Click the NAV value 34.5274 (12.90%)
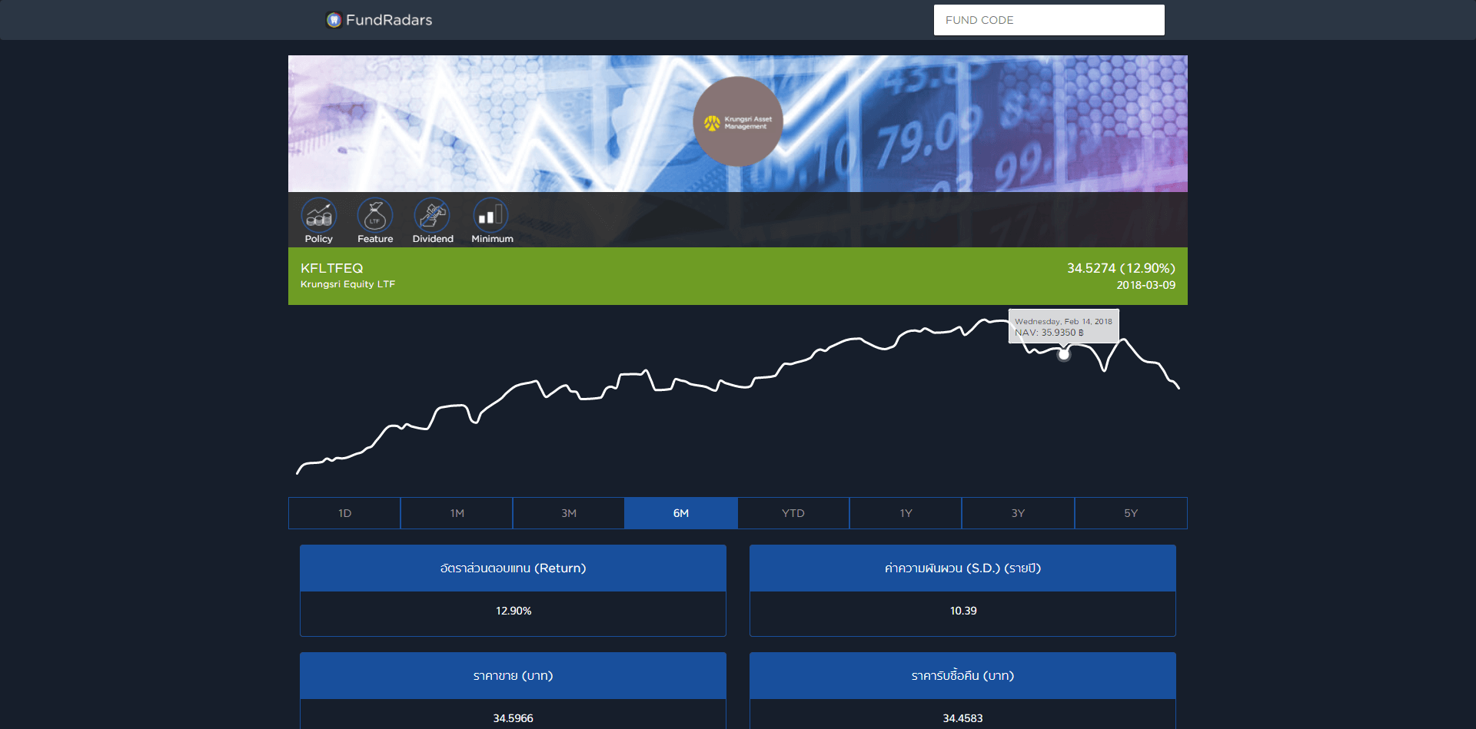Viewport: 1476px width, 729px height. pos(1121,268)
